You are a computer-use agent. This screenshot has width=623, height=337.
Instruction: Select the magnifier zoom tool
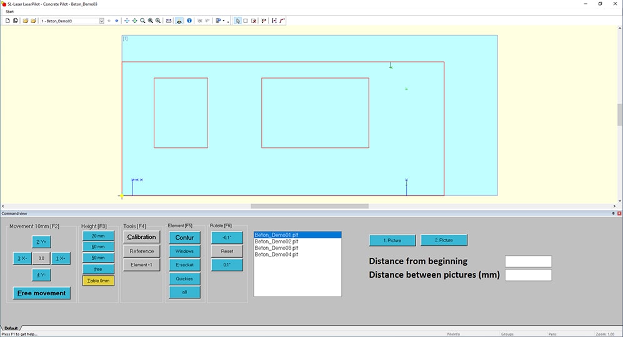click(x=142, y=21)
